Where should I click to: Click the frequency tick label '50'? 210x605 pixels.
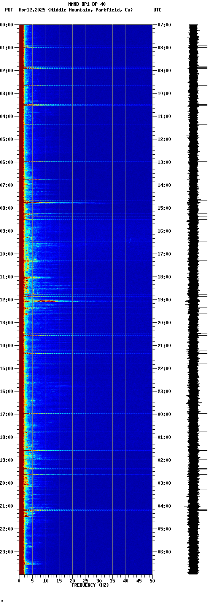[152, 581]
